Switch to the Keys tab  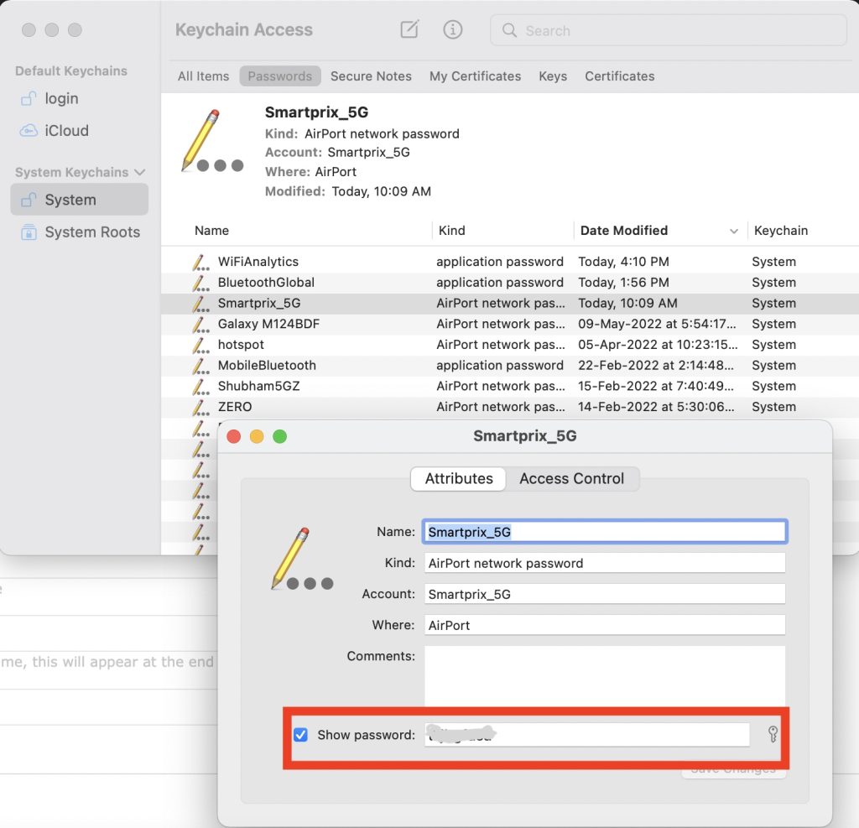pyautogui.click(x=553, y=76)
